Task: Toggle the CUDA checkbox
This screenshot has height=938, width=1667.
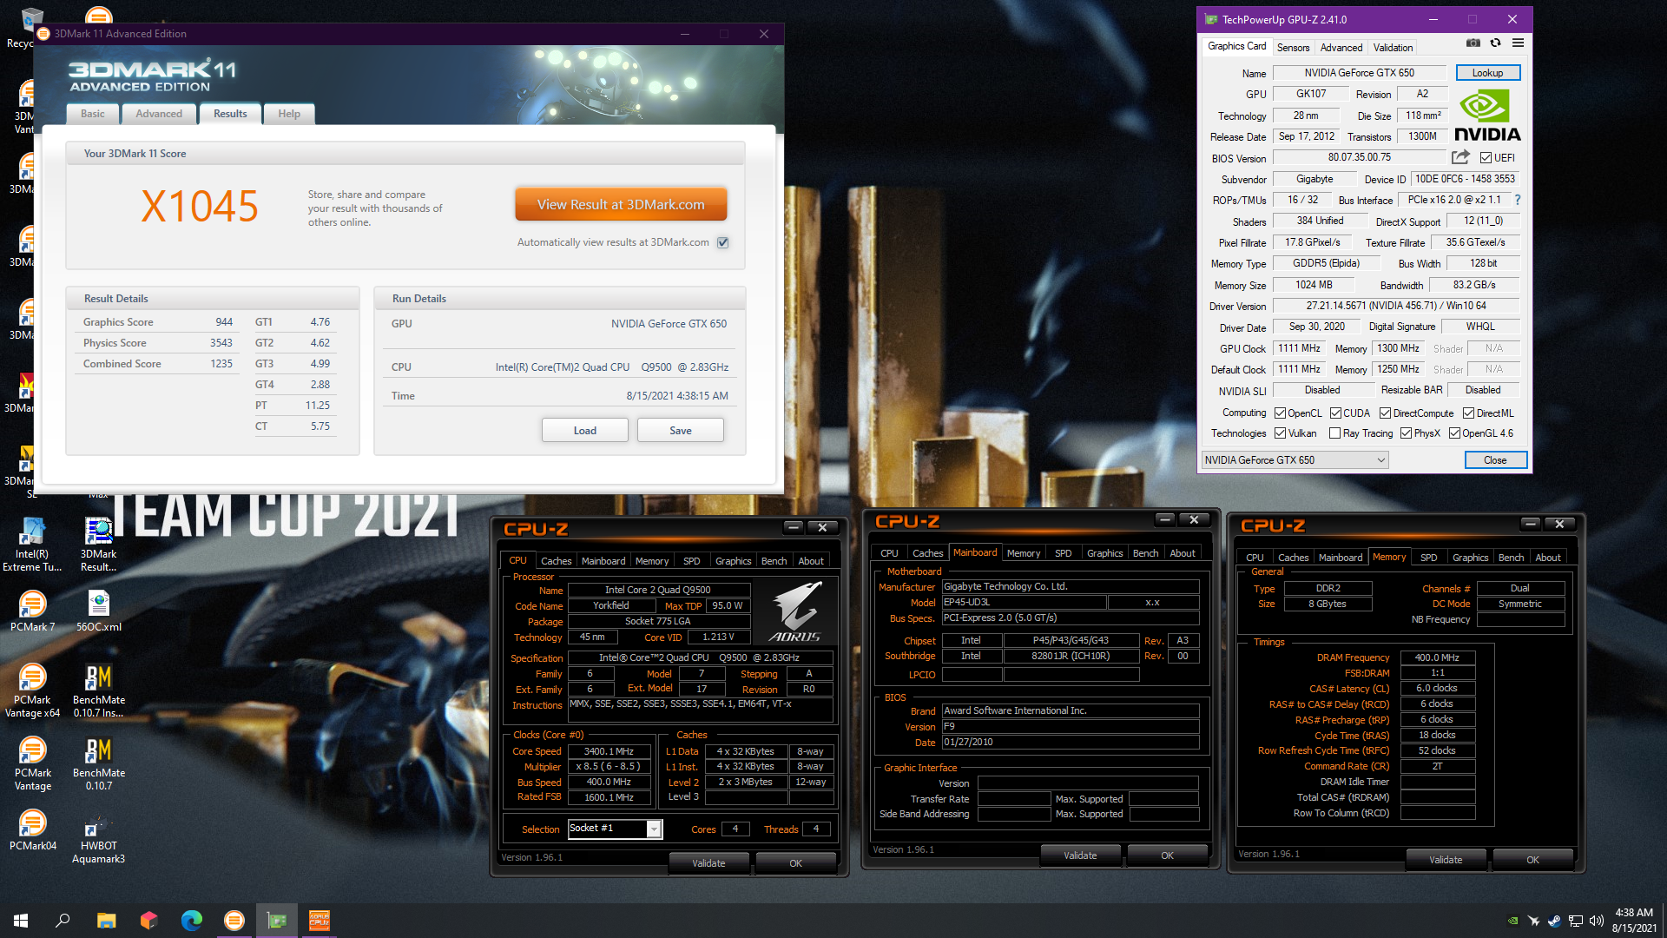Action: coord(1335,413)
